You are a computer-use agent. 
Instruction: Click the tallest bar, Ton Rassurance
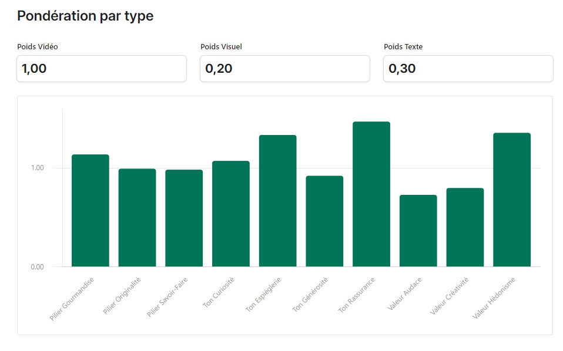pos(371,194)
